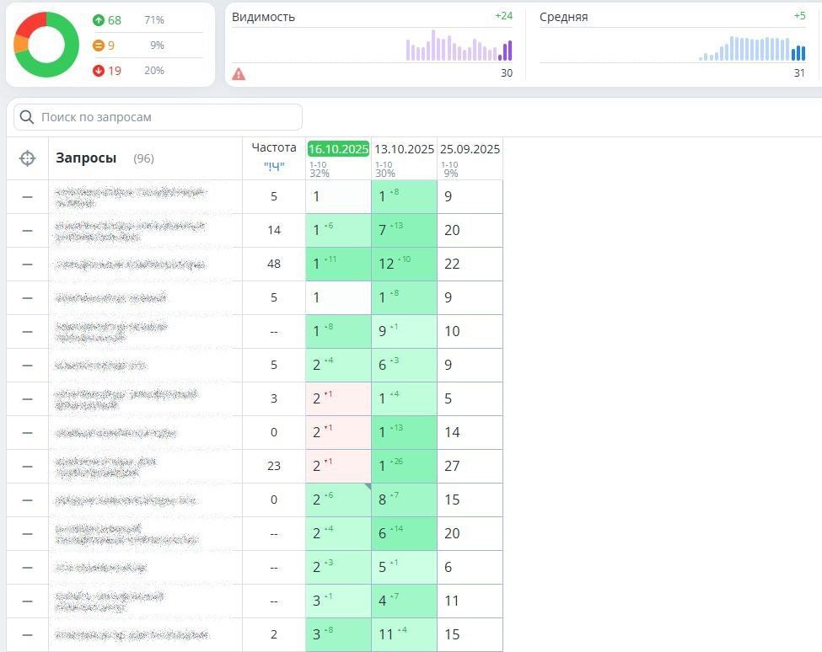Toggle the dash marker on the first query row
Screen dimensions: 822x652
click(27, 196)
